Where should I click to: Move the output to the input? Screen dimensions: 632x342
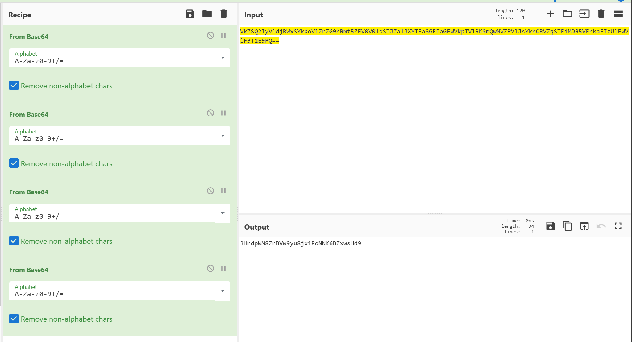[584, 226]
